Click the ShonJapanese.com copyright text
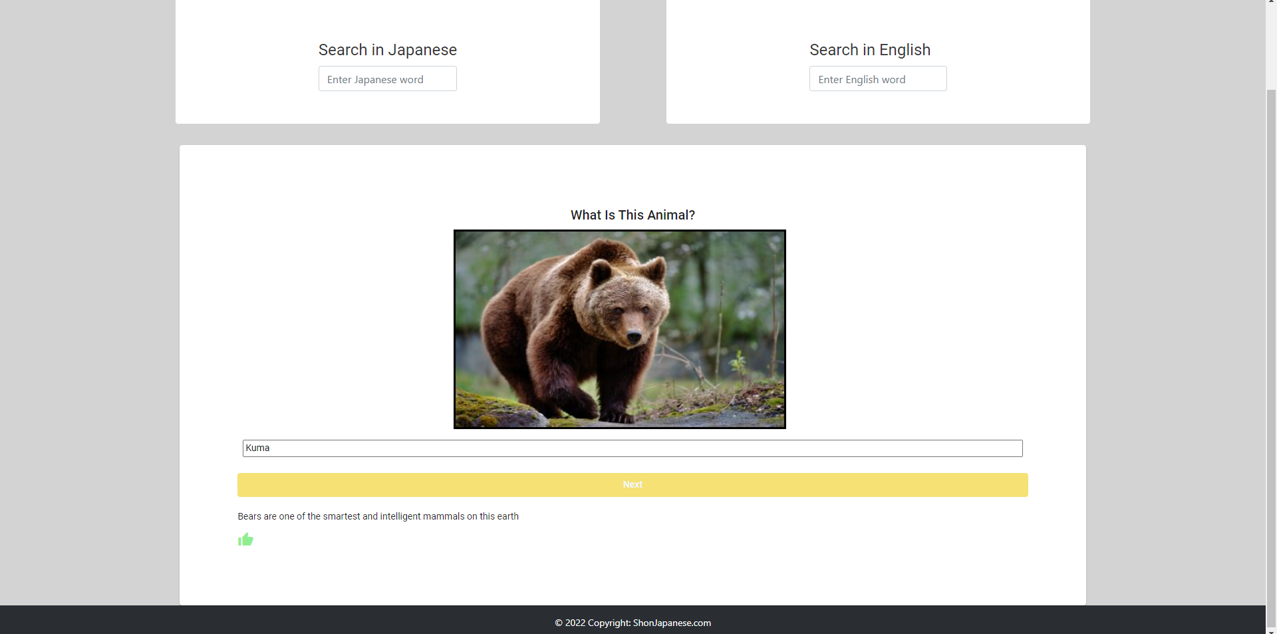This screenshot has height=634, width=1277. coord(633,623)
